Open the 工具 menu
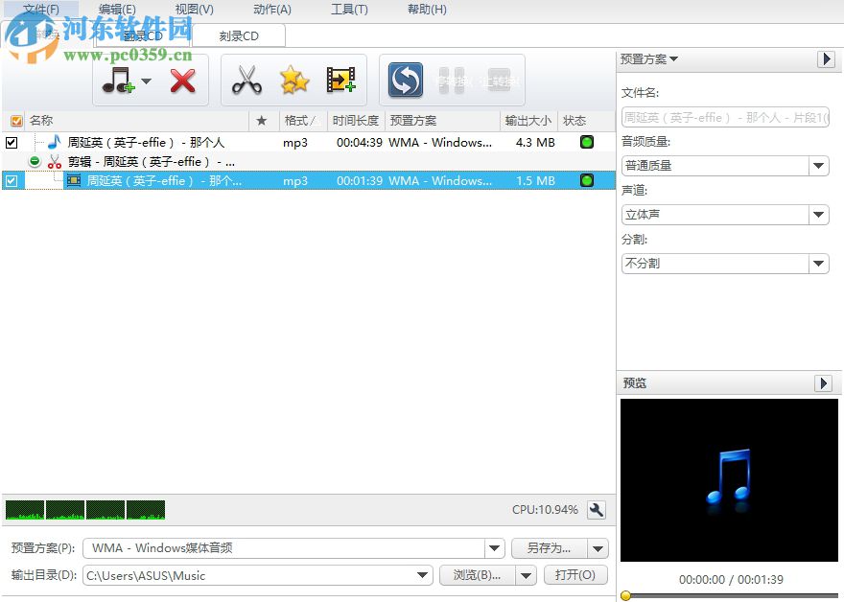This screenshot has width=844, height=602. pyautogui.click(x=348, y=10)
